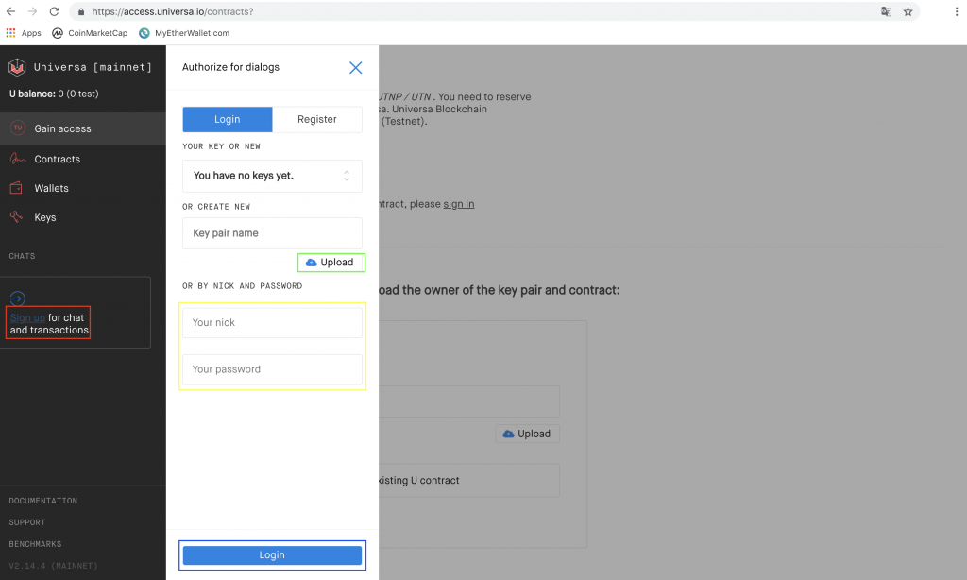Click the Contracts signature icon
Viewport: 967px width, 580px height.
(x=17, y=159)
